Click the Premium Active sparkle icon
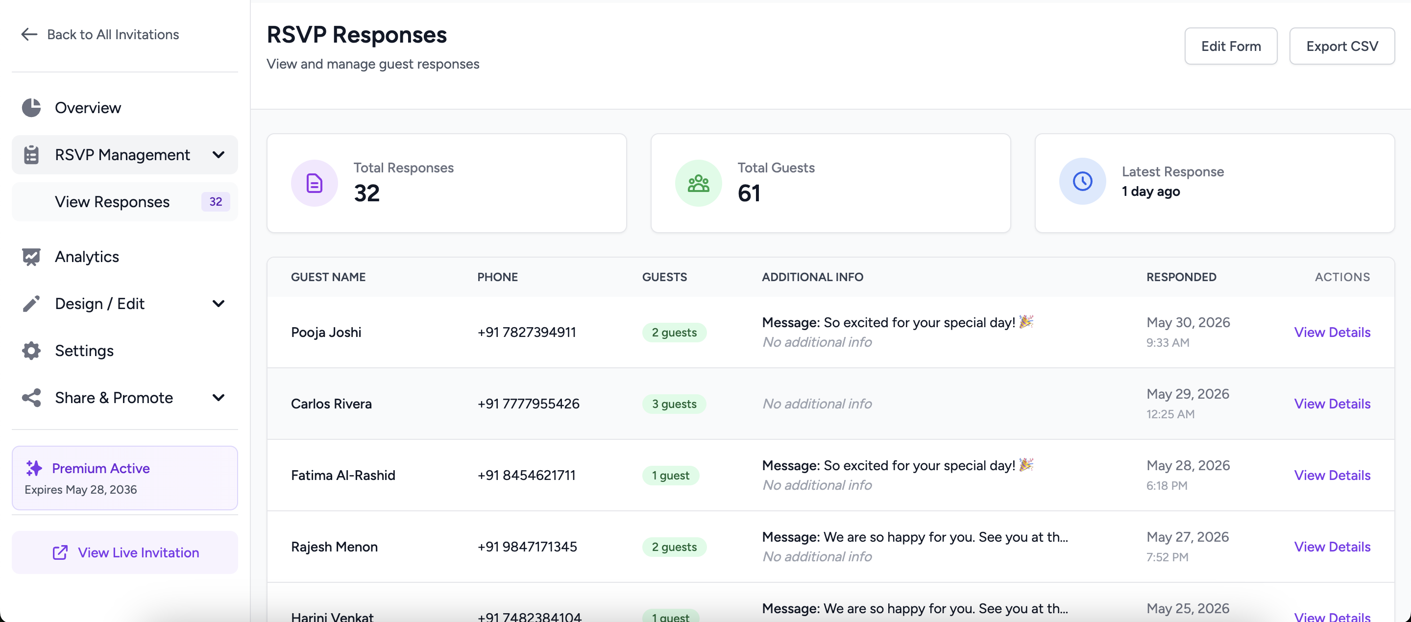This screenshot has width=1411, height=622. (34, 468)
